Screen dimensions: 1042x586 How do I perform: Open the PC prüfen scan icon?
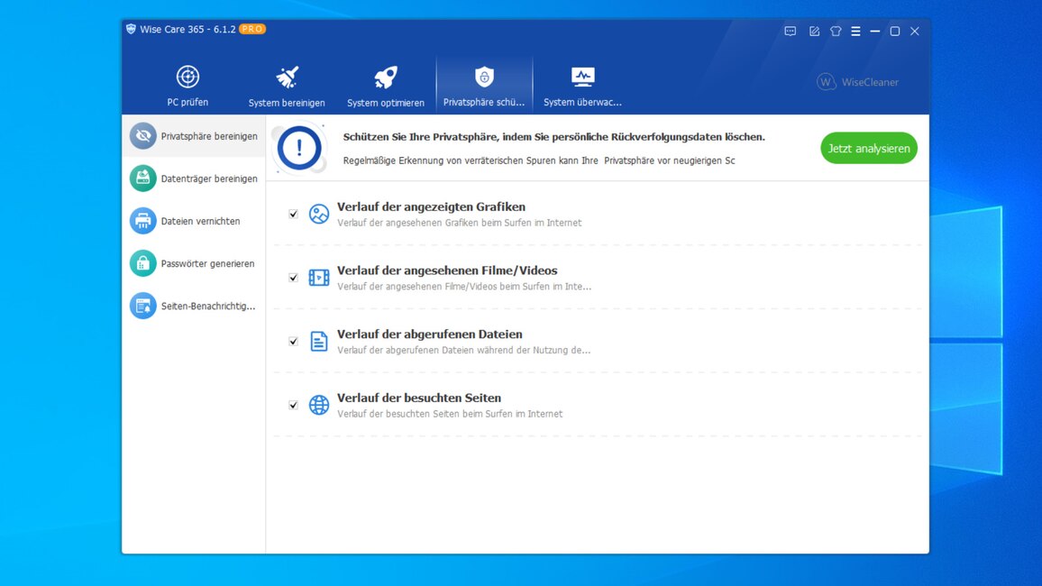coord(187,78)
